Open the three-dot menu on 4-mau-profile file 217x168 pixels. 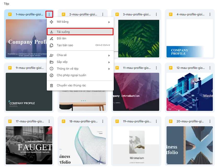[210, 14]
